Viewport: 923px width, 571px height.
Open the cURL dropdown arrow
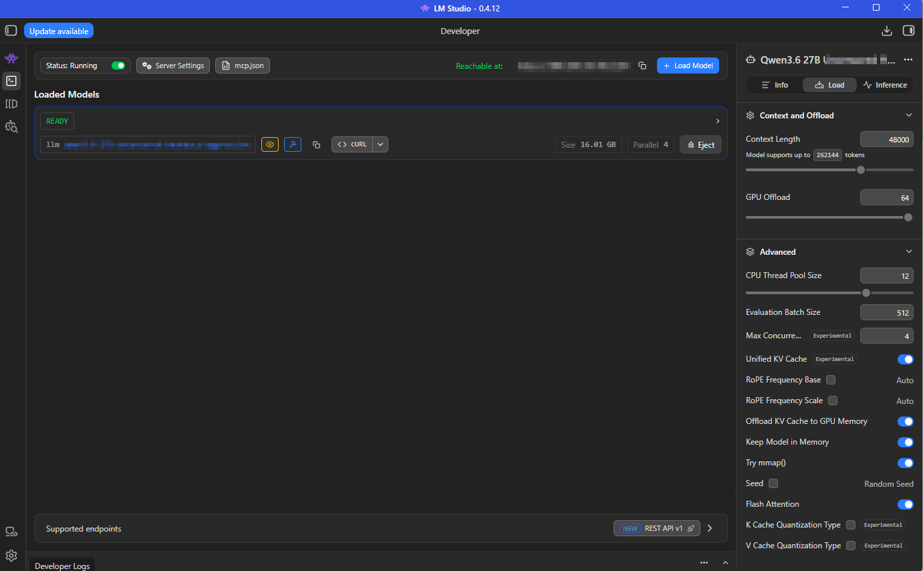tap(380, 144)
